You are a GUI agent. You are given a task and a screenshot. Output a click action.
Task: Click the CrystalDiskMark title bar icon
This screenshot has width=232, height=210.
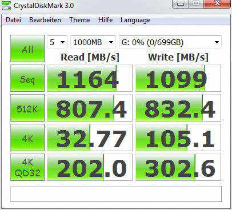pos(6,5)
